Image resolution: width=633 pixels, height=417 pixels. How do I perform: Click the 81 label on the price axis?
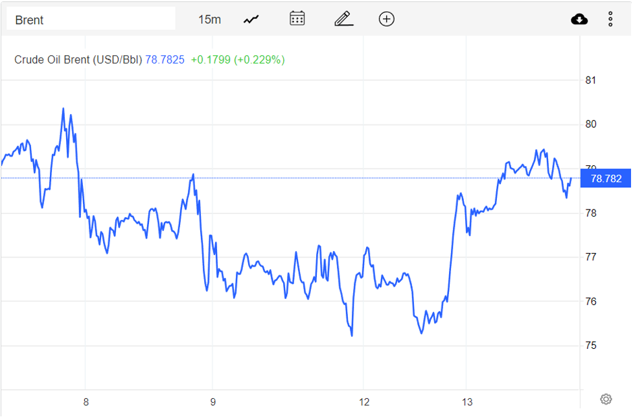click(x=590, y=80)
